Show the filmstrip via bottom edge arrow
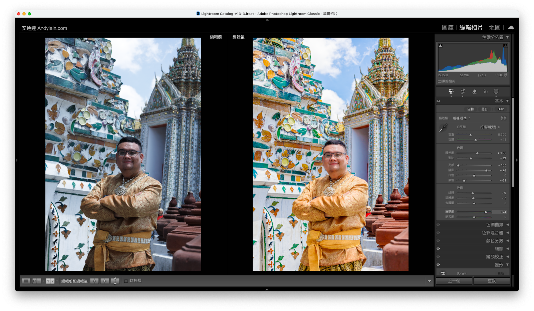The height and width of the screenshot is (311, 534). [267, 289]
